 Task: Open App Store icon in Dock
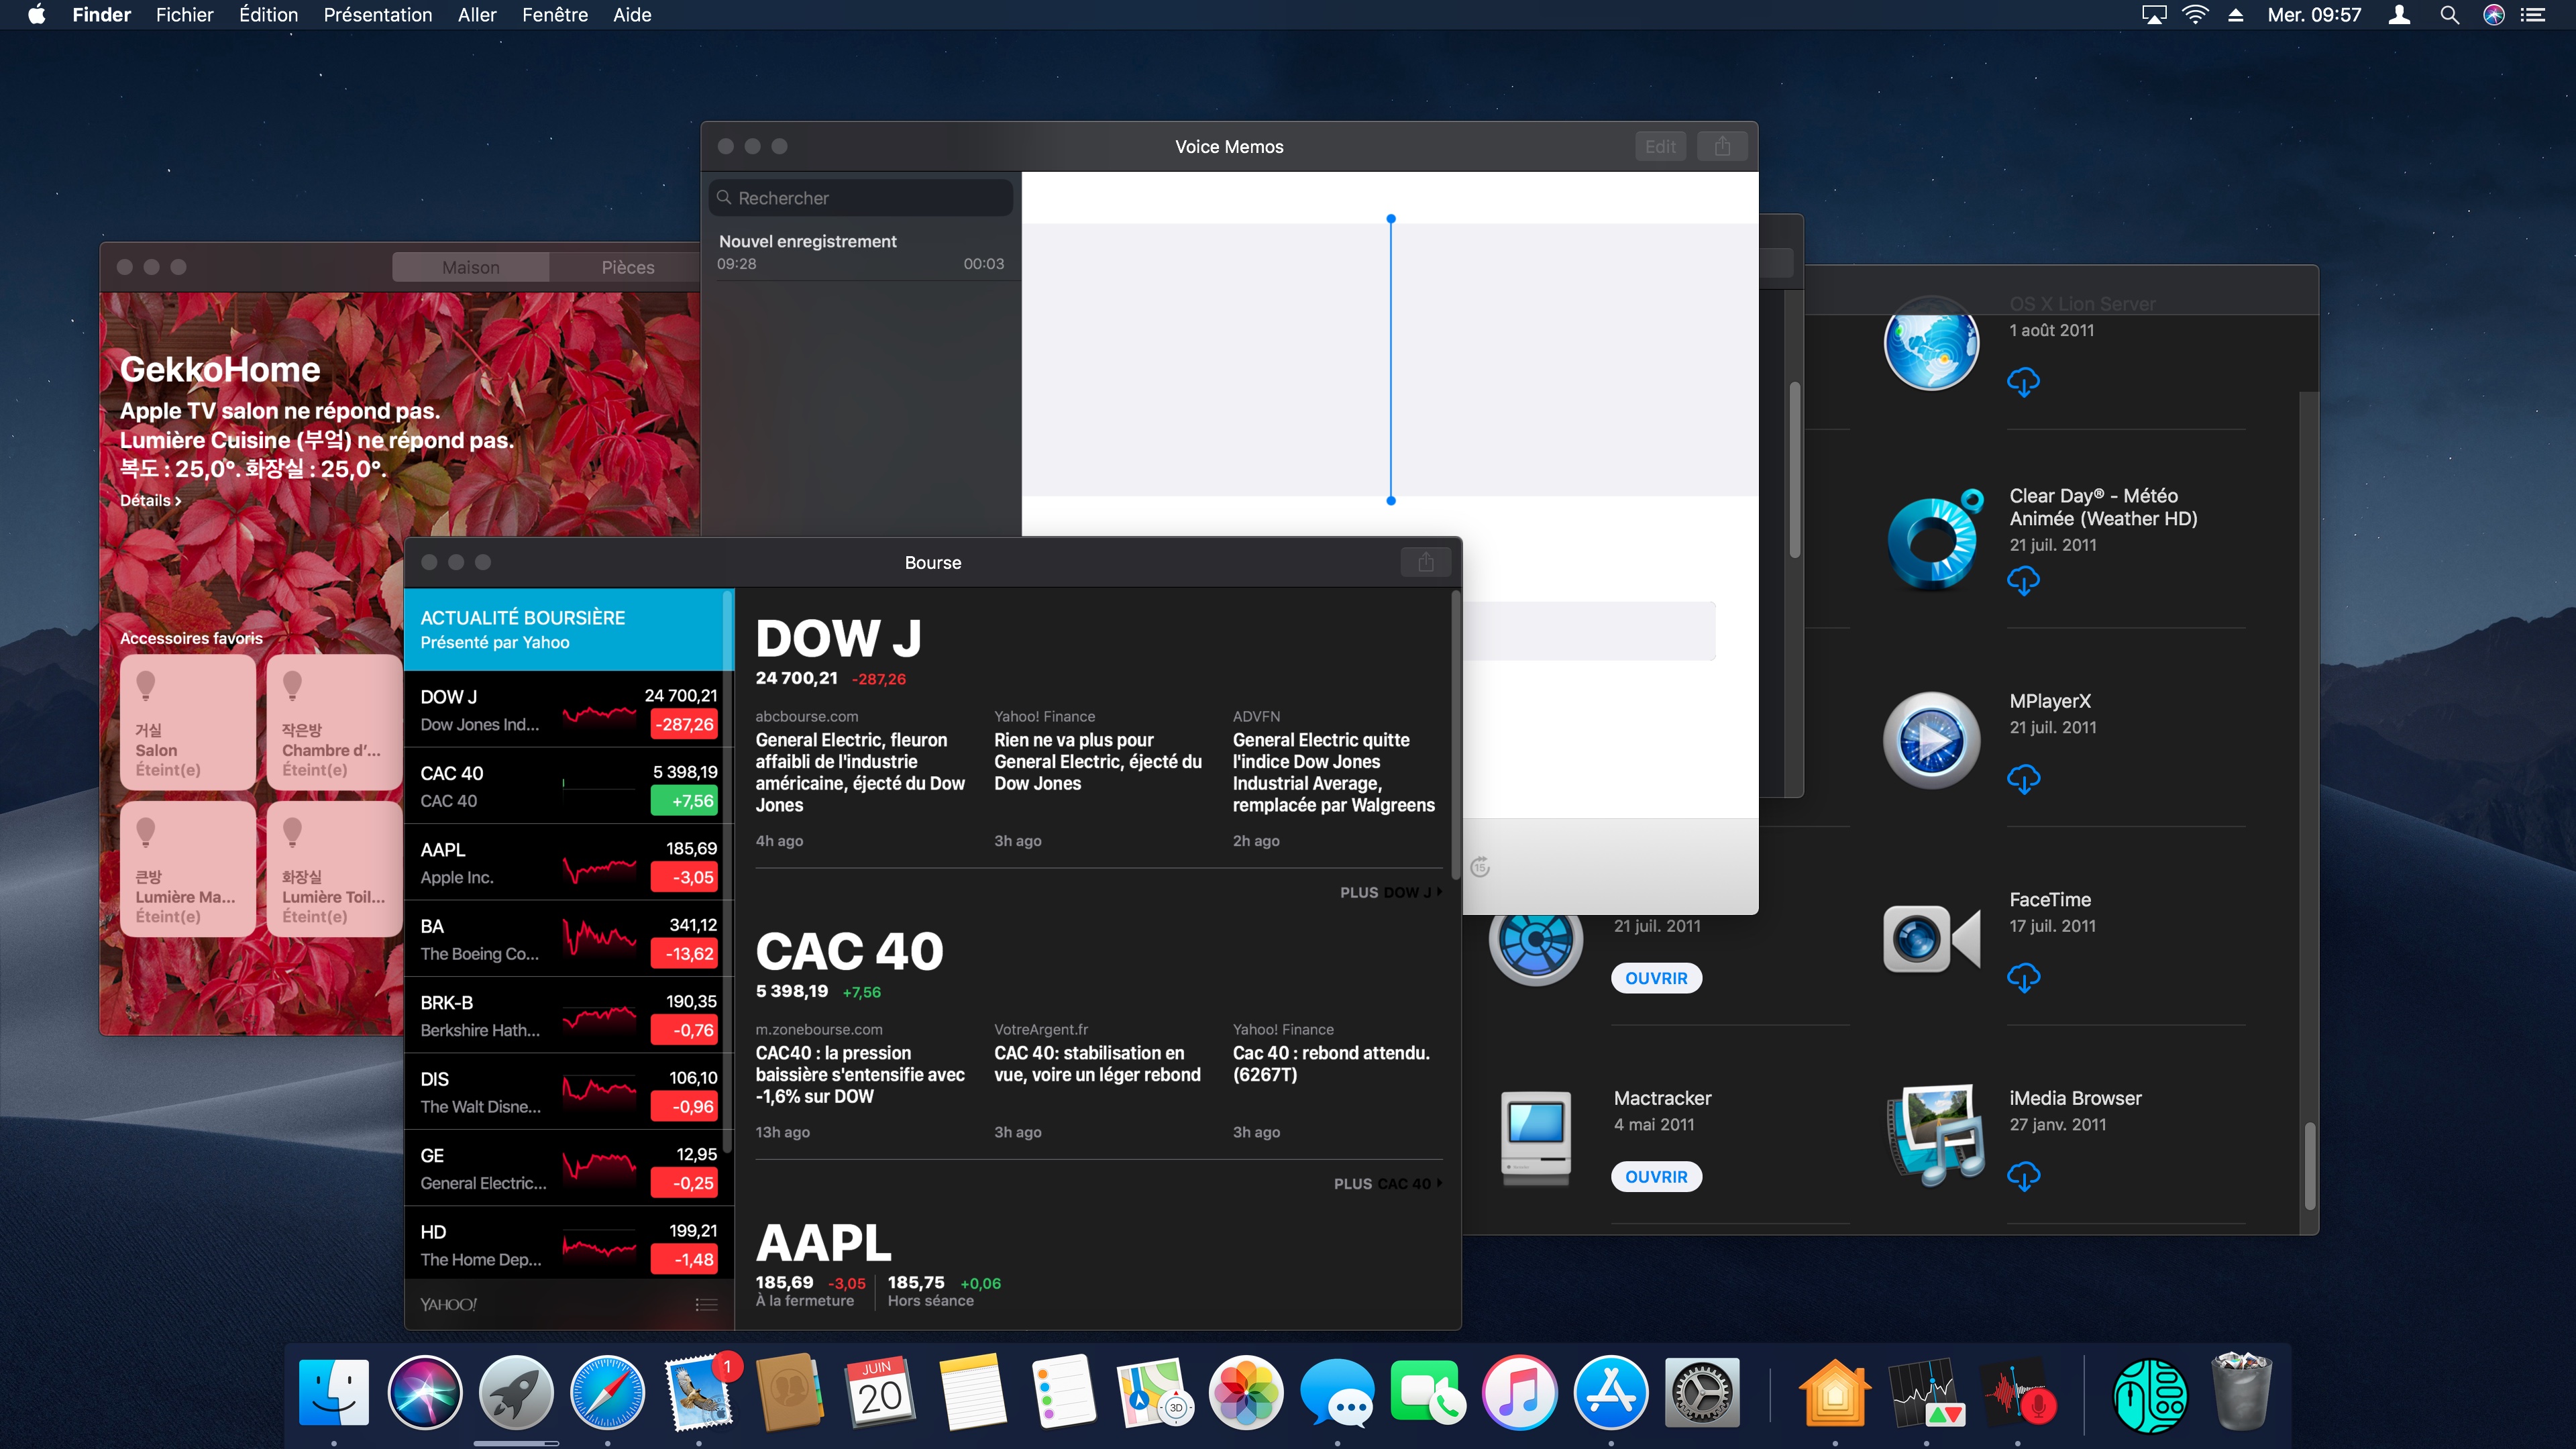1610,1392
